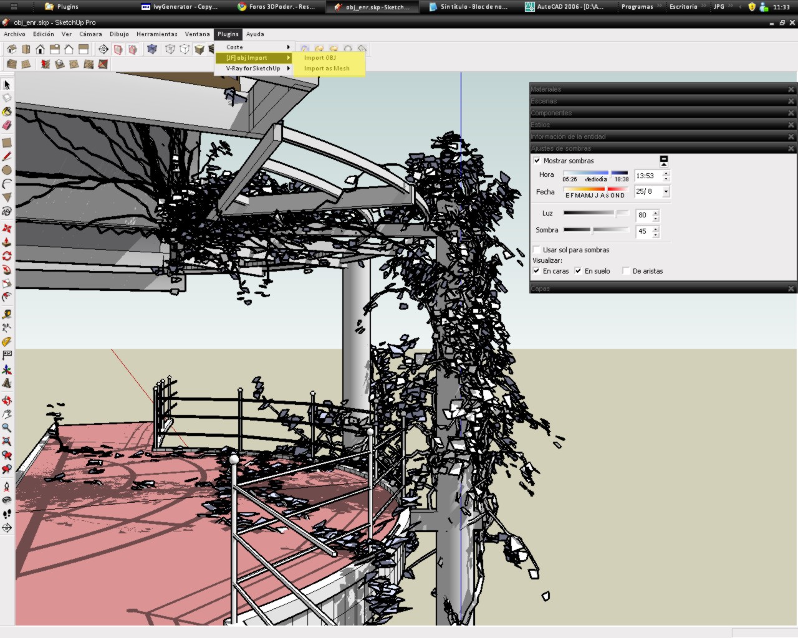Click the Hora time slider
Screen dimensions: 798x638
(x=597, y=173)
